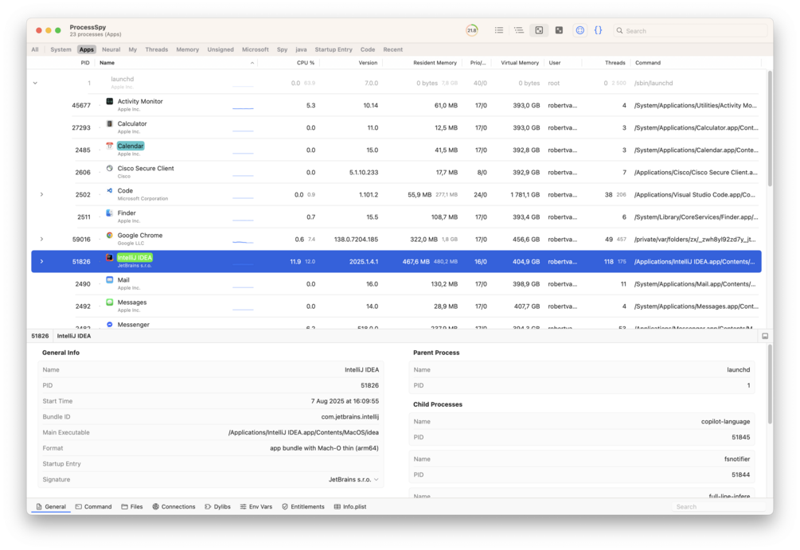Open the Files detail tab
The image size is (800, 550).
(x=132, y=507)
